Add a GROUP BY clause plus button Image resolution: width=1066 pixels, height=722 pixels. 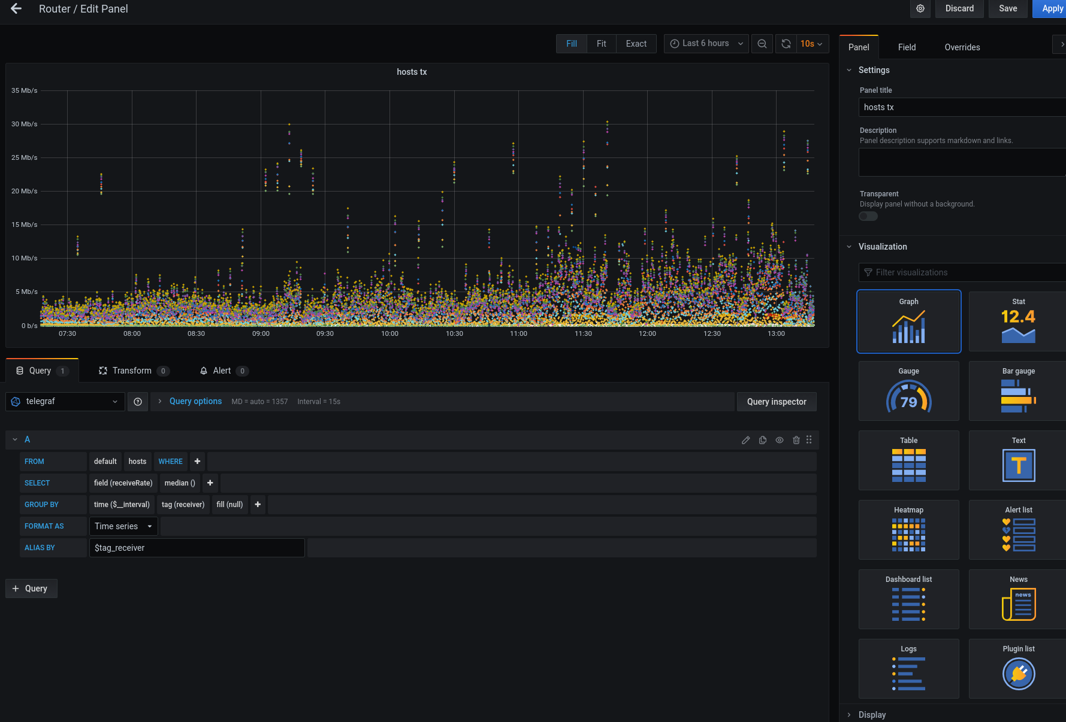(x=258, y=505)
